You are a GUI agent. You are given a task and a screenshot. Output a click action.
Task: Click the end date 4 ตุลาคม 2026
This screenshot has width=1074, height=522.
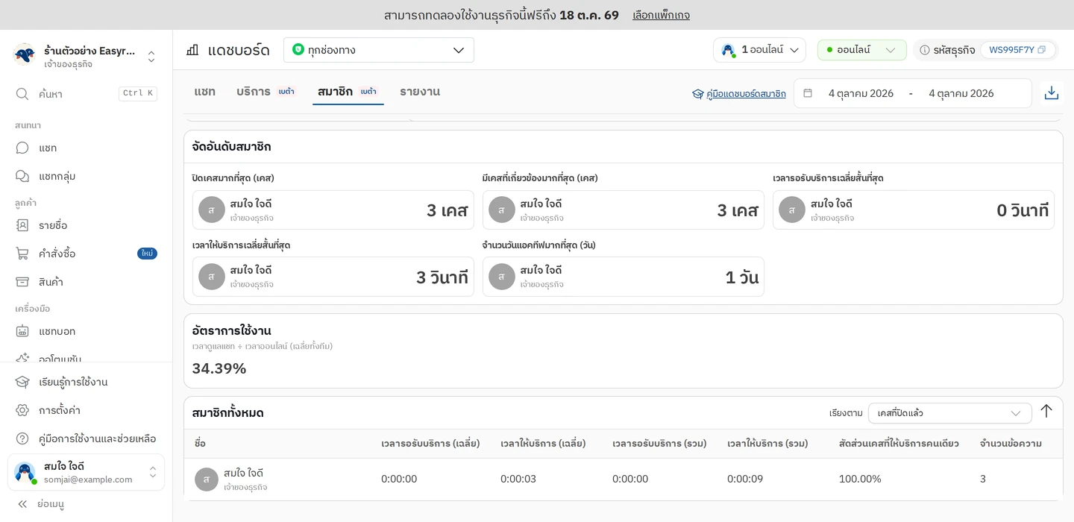(961, 93)
